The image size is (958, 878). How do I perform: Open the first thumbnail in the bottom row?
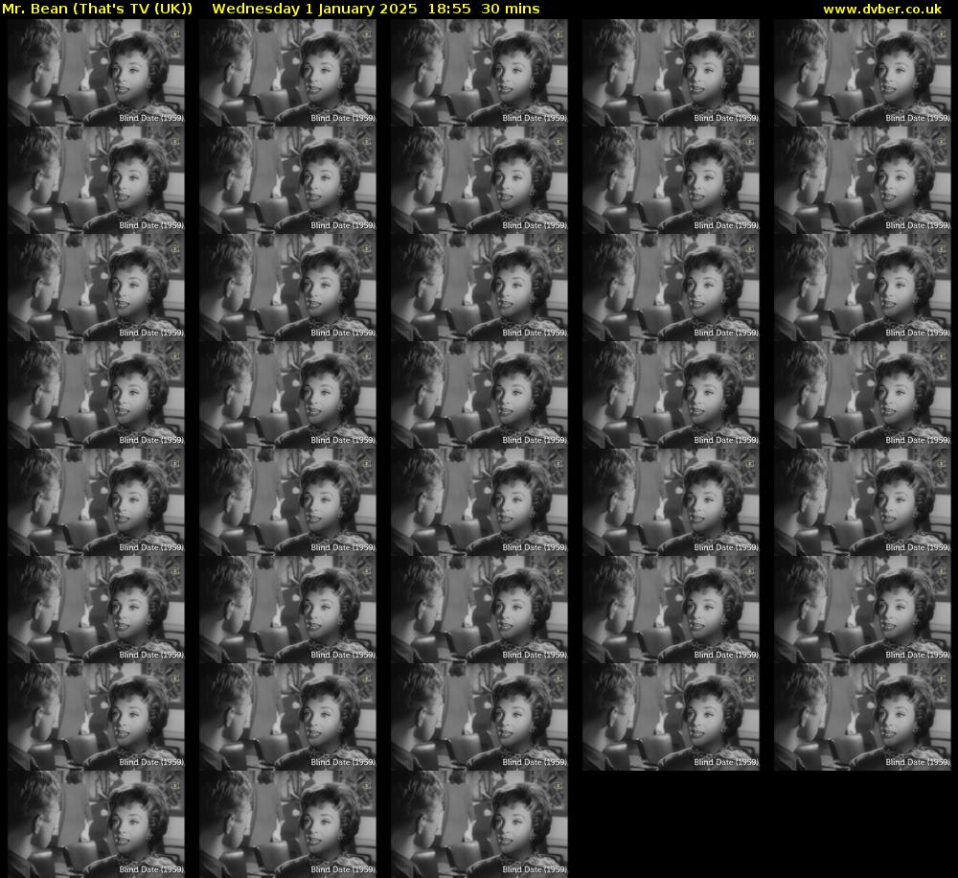[x=96, y=824]
